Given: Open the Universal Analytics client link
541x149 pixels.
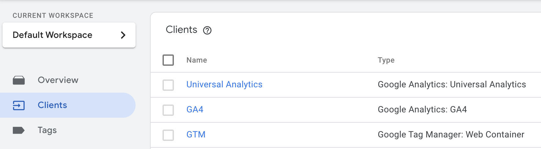Looking at the screenshot, I should point(224,85).
